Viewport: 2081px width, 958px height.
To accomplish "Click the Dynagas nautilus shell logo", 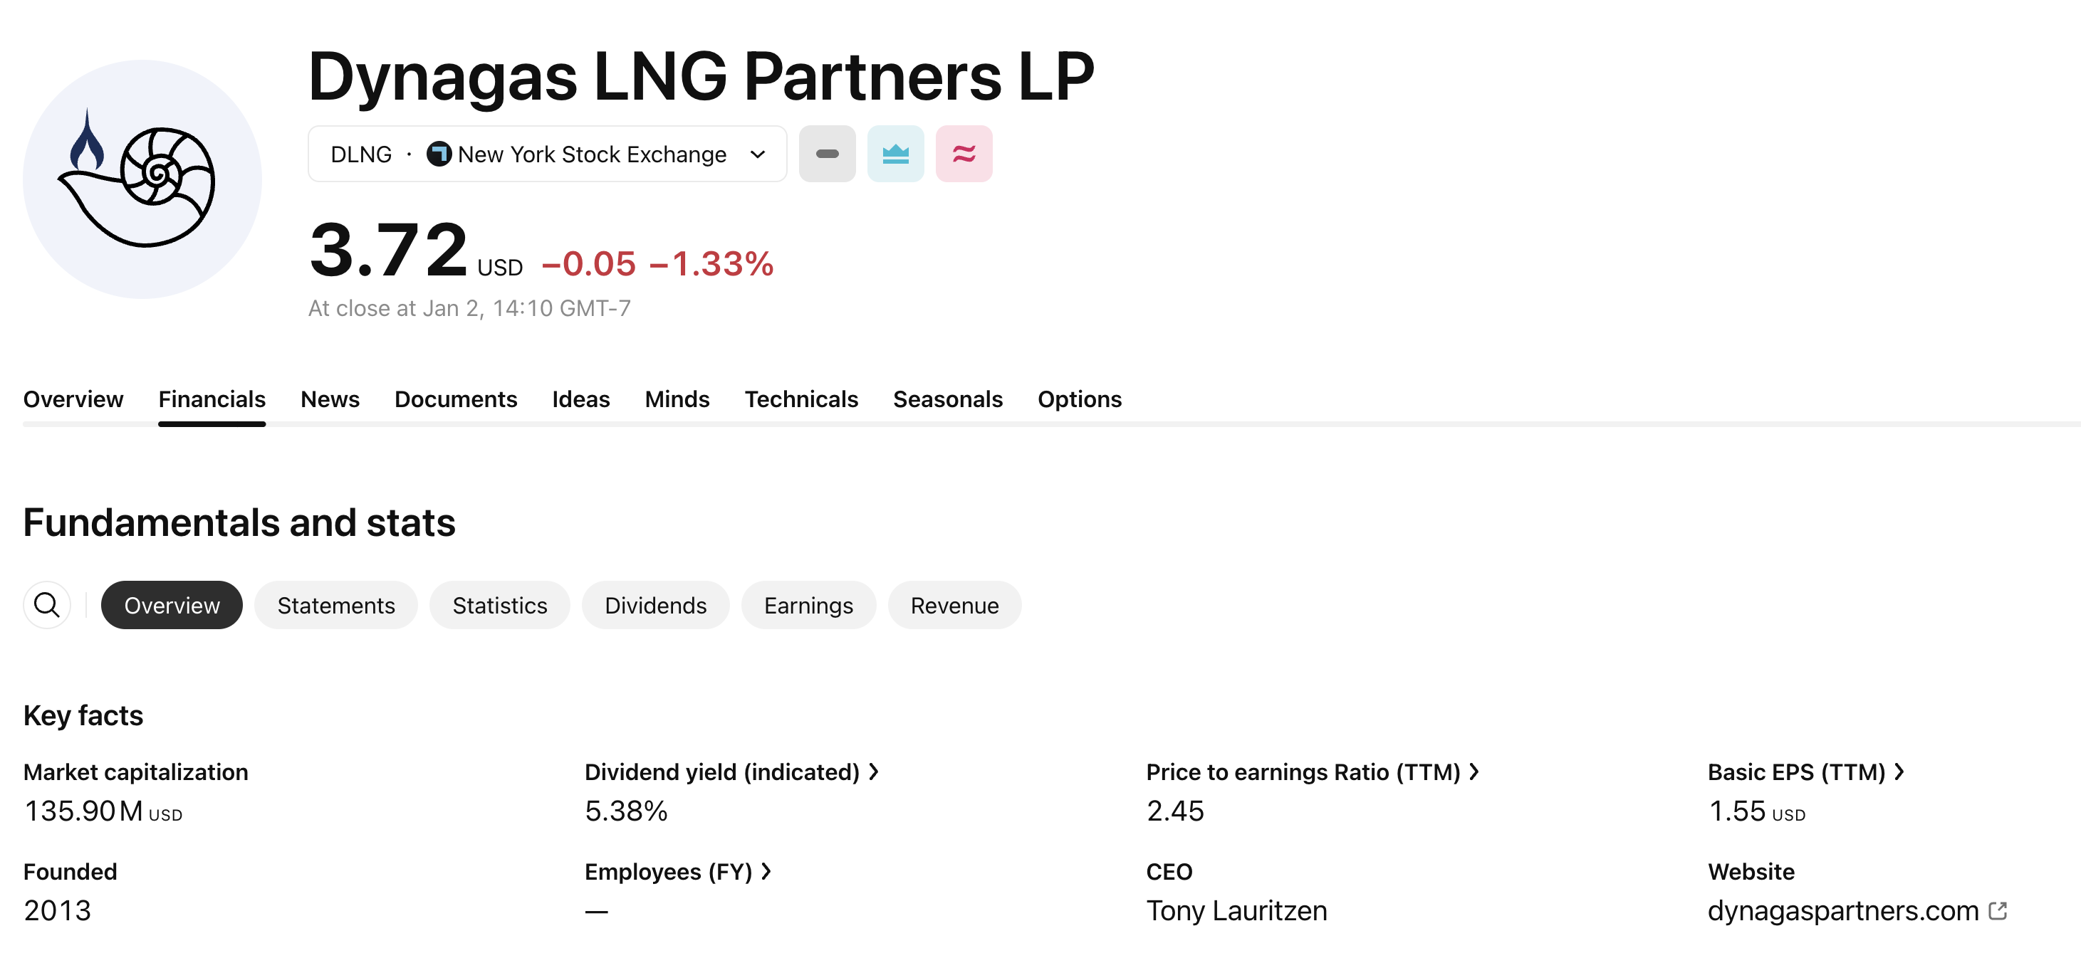I will 142,179.
